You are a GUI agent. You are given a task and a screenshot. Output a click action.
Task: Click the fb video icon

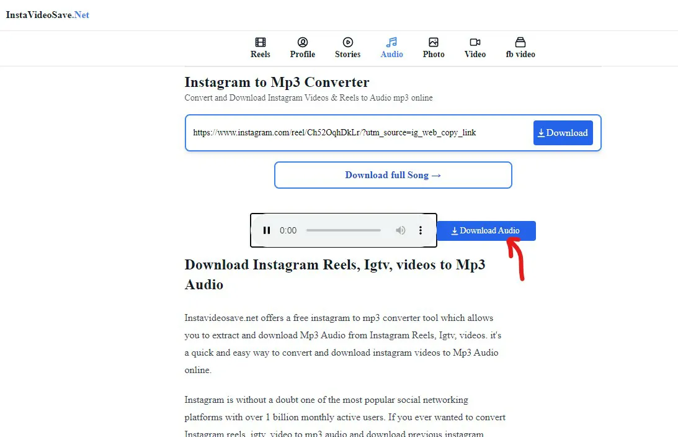tap(520, 42)
